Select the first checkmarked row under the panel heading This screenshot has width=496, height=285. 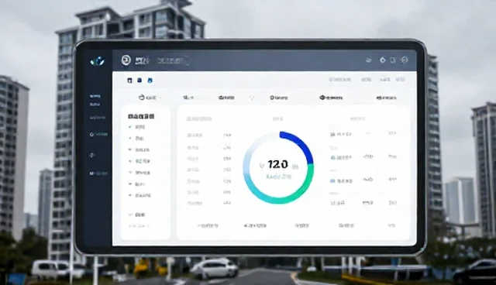coord(136,127)
